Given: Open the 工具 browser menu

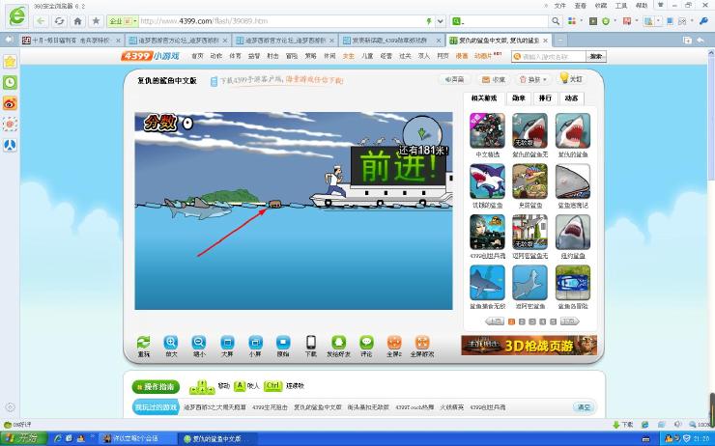Looking at the screenshot, I should [x=621, y=6].
